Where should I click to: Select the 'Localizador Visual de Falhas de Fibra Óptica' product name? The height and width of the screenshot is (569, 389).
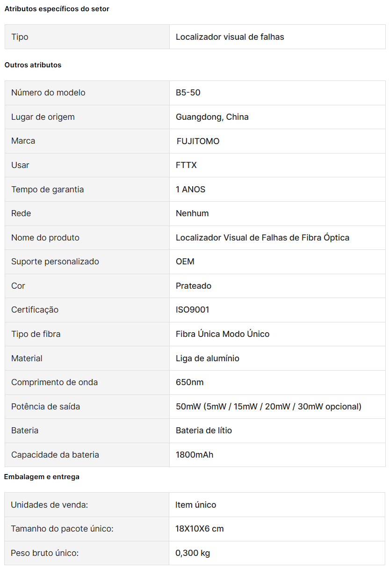tap(262, 238)
